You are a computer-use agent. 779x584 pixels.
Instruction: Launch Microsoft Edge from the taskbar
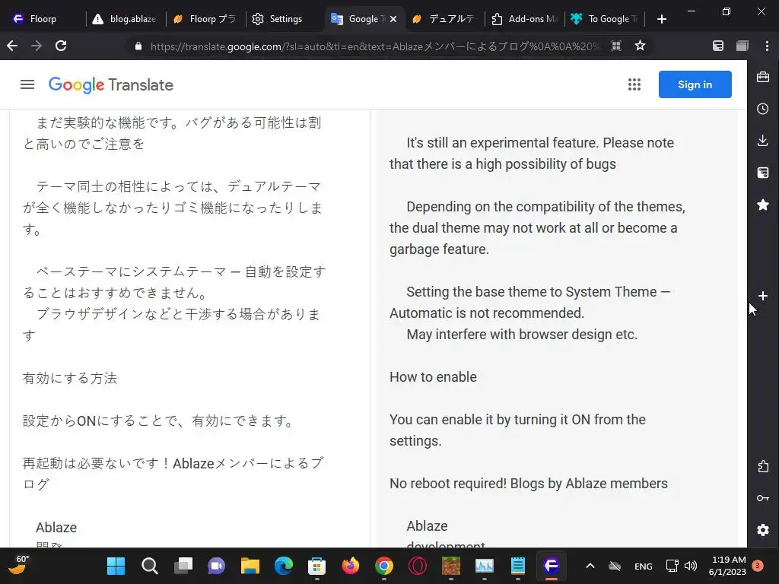point(283,566)
